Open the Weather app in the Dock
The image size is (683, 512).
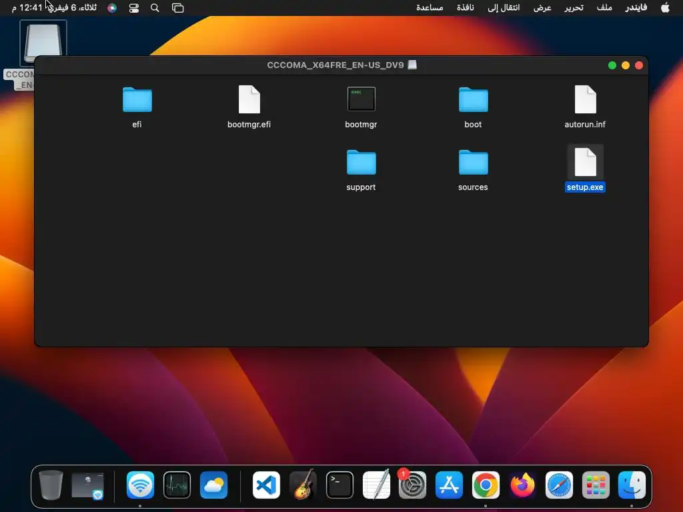pos(213,485)
